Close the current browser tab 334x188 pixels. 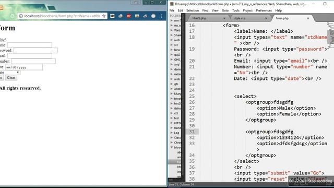(x=42, y=7)
